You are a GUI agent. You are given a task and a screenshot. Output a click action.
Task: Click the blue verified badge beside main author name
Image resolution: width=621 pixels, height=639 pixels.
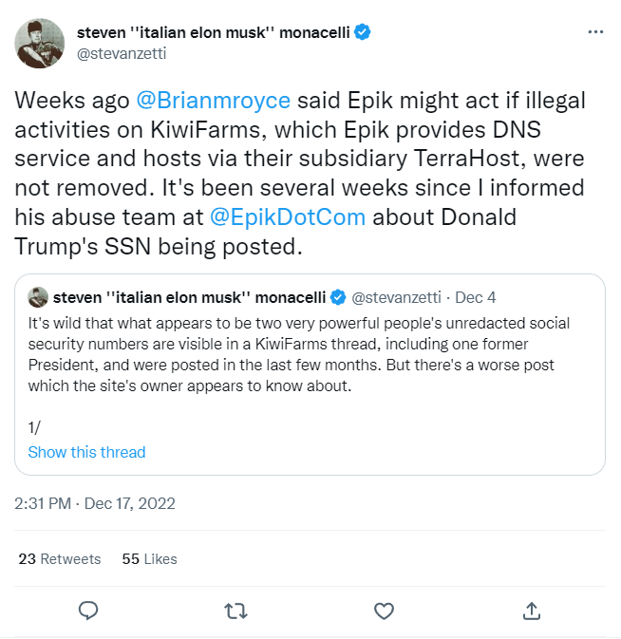click(x=362, y=32)
